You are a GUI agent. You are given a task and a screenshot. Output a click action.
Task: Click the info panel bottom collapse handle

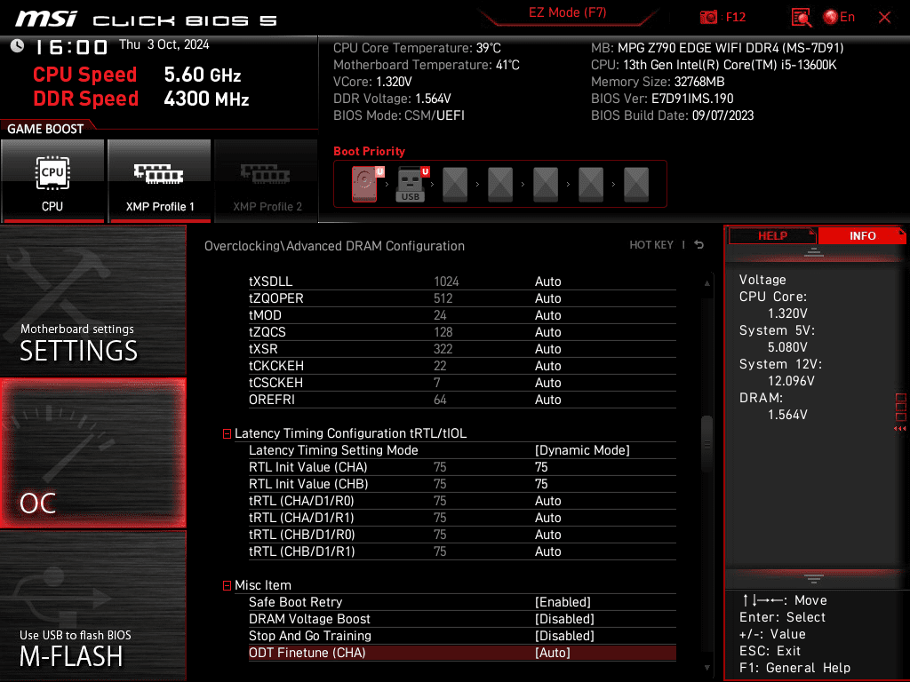click(x=814, y=579)
